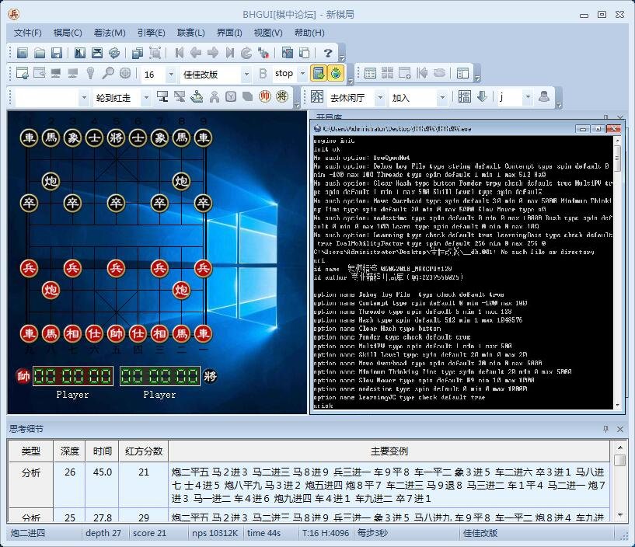
Task: Click the red 帅 piece toolbar icon
Action: tap(265, 96)
